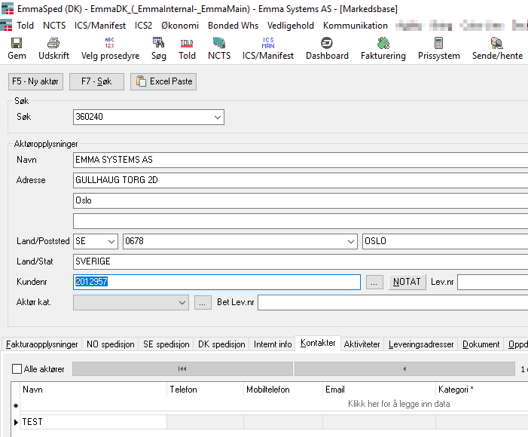The width and height of the screenshot is (528, 437).
Task: Click the Navn input field
Action: tap(301, 160)
